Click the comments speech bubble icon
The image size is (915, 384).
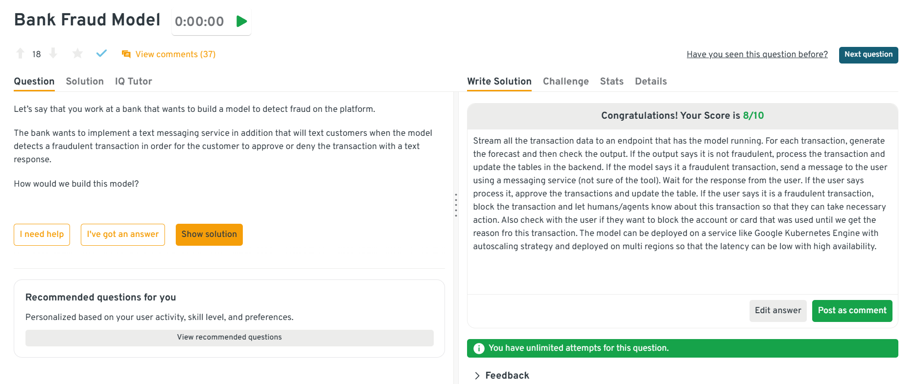126,54
